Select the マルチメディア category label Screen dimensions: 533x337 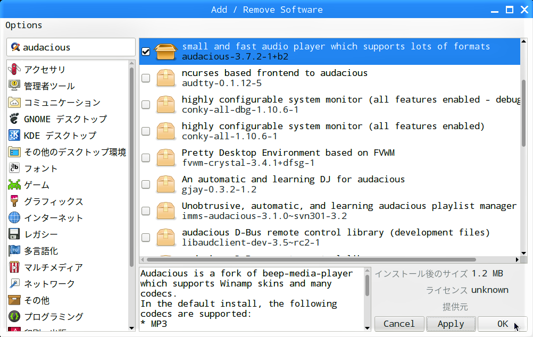pos(53,267)
